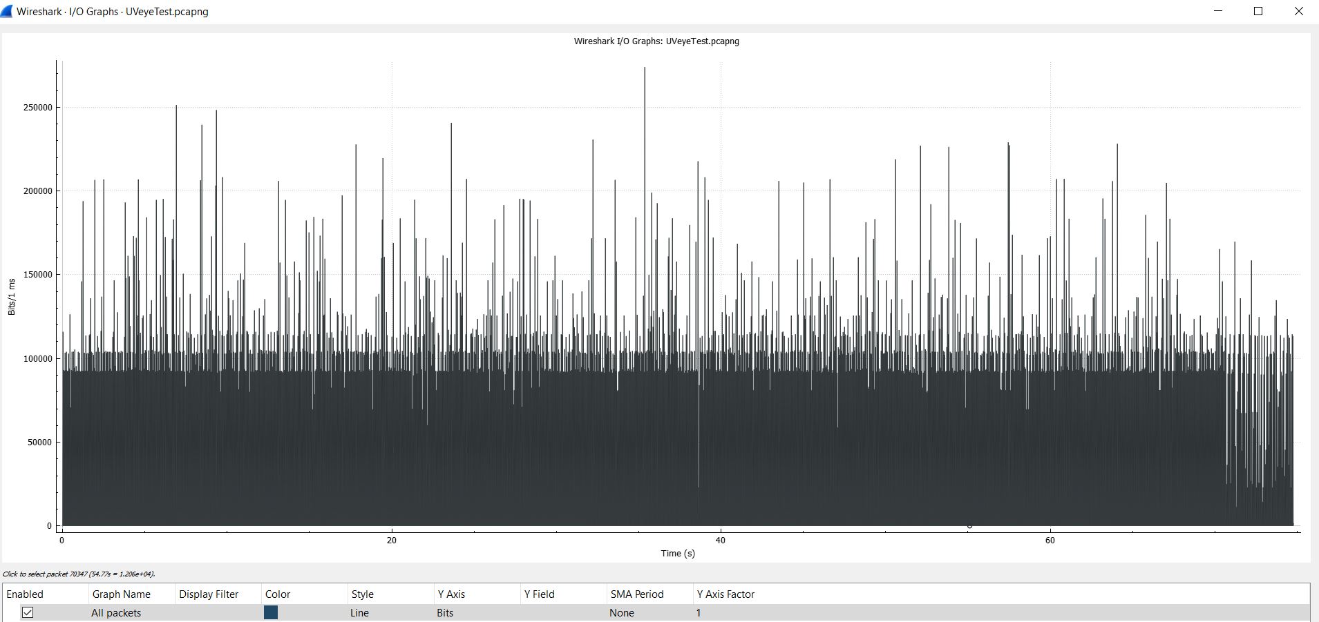
Task: Open the All packets color swatch
Action: 271,613
